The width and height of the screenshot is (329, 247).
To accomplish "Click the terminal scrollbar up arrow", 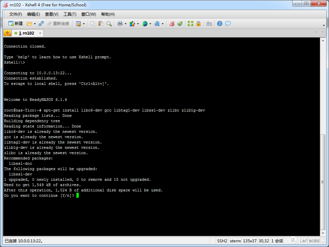I will (323, 41).
